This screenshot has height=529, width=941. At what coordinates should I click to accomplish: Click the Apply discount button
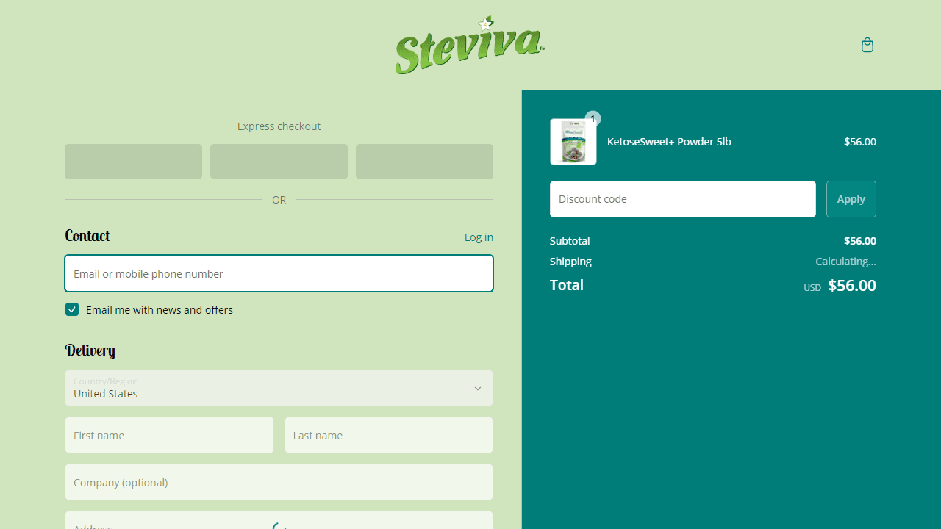851,199
